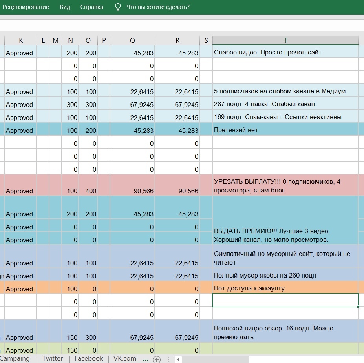Select column K header
This screenshot has width=364, height=363.
point(21,40)
